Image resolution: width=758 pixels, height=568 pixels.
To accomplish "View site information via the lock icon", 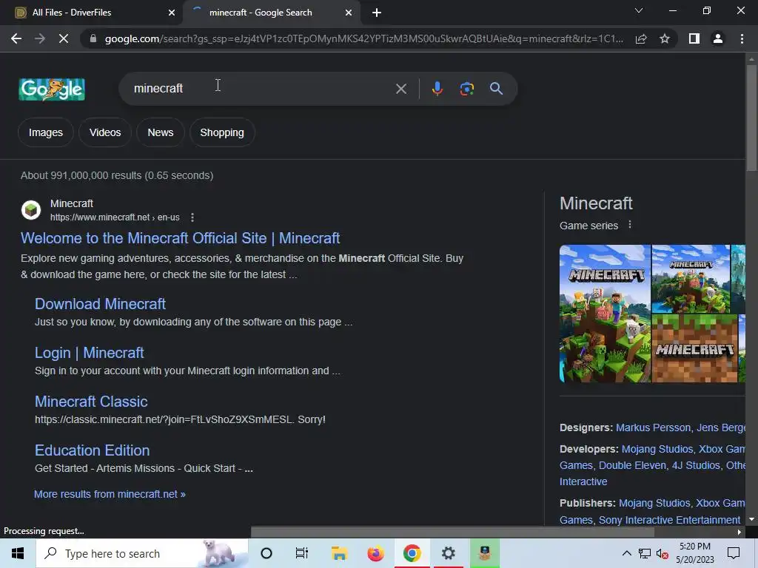I will click(x=93, y=38).
